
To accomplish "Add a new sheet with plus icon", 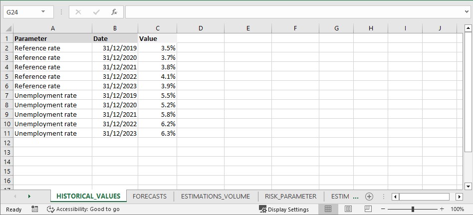I will 369,197.
